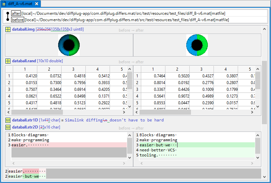Select the diff_A-v6.mat tab

(20, 4)
